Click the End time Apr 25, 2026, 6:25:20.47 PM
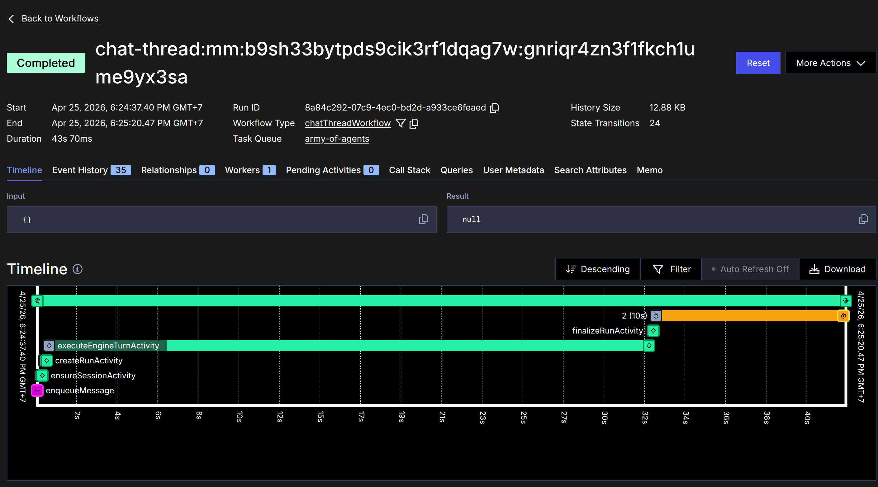The height and width of the screenshot is (487, 878). (x=127, y=123)
